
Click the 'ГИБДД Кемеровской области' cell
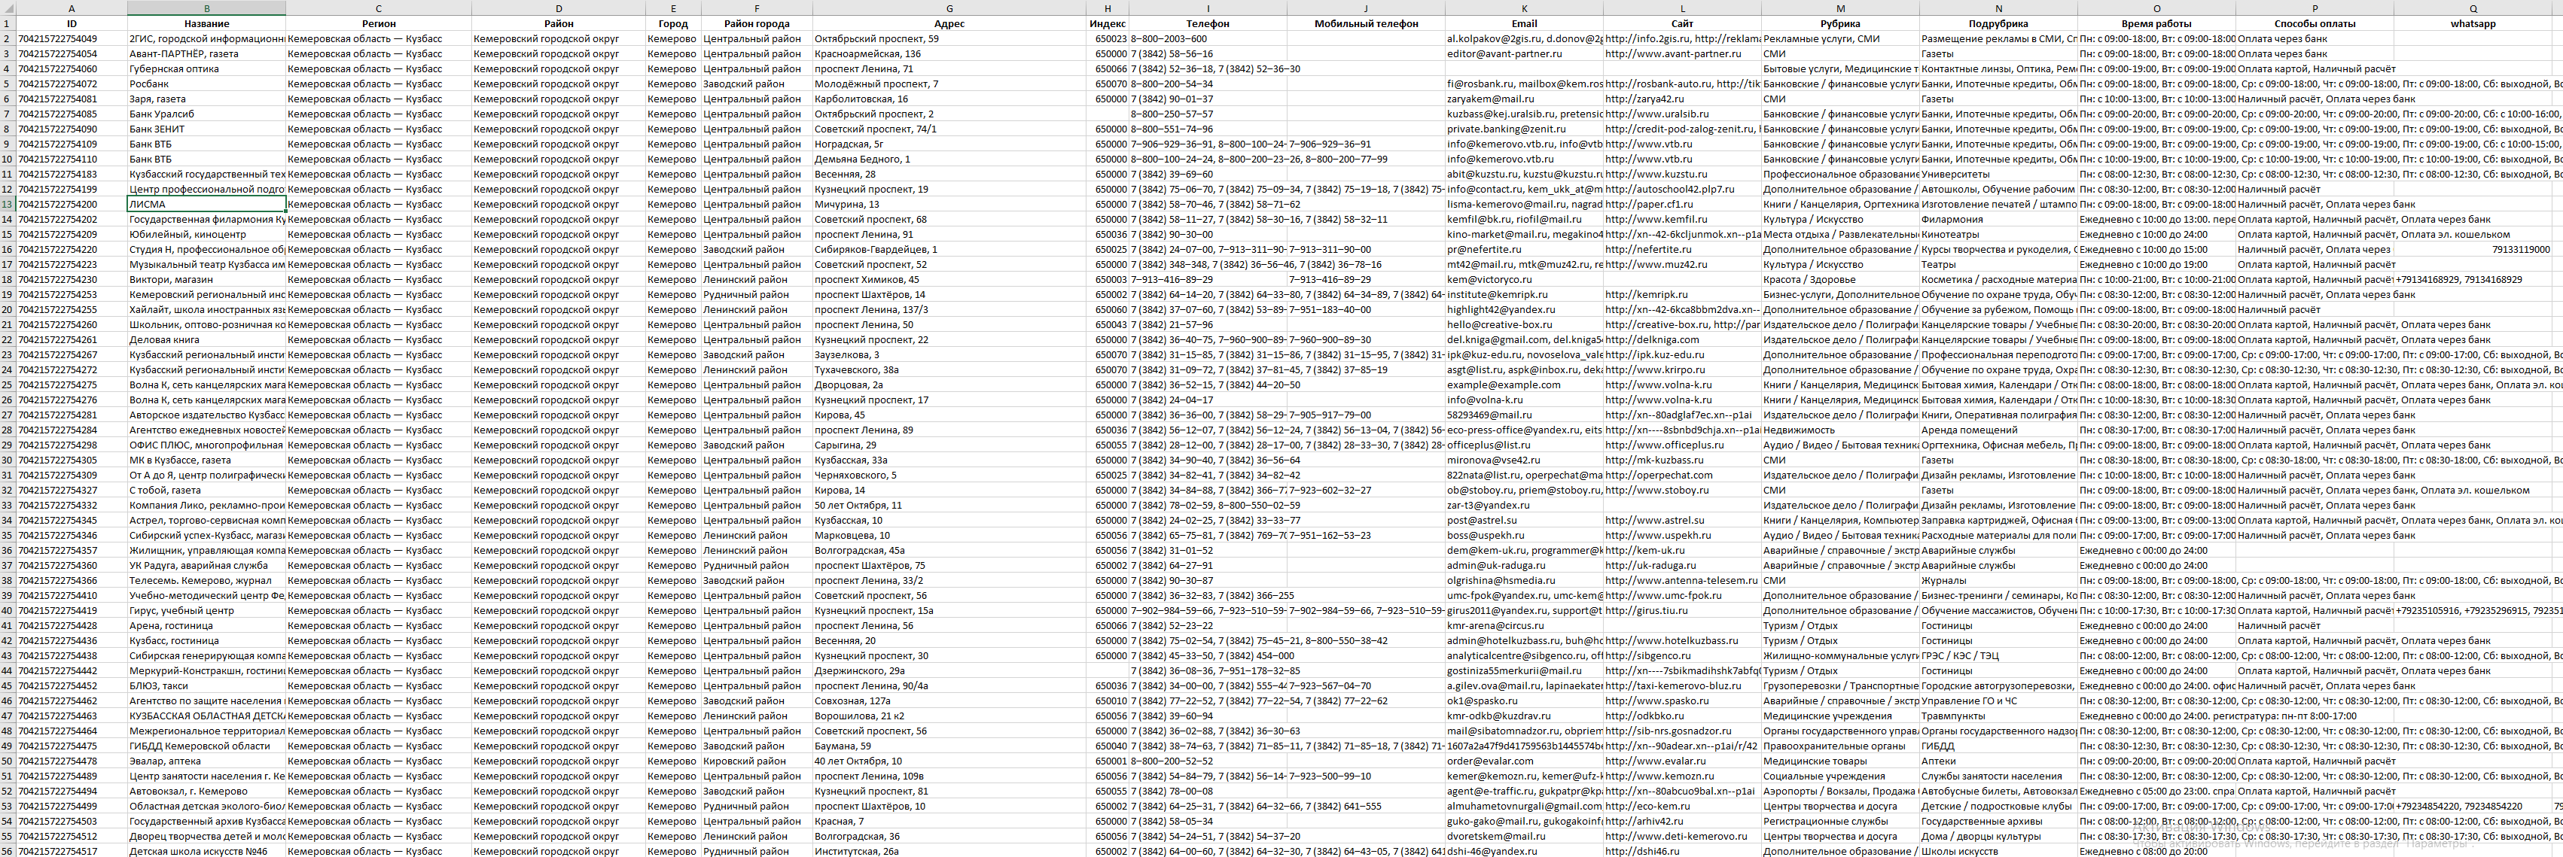point(206,746)
